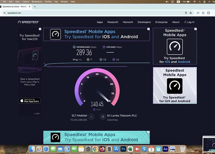Close the light-colored right sidebar ad
Viewport: 215px width, 154px height.
[x=196, y=68]
